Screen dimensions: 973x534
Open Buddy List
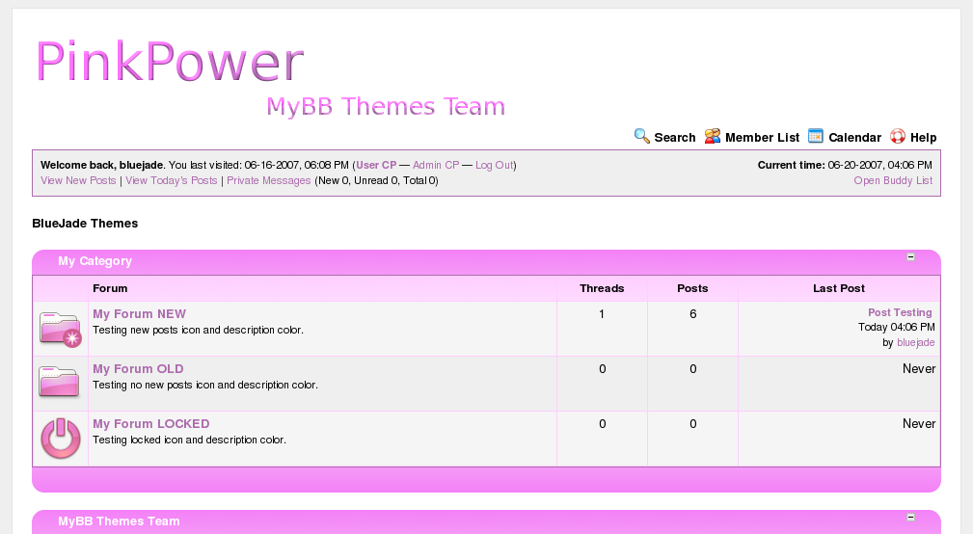(893, 180)
